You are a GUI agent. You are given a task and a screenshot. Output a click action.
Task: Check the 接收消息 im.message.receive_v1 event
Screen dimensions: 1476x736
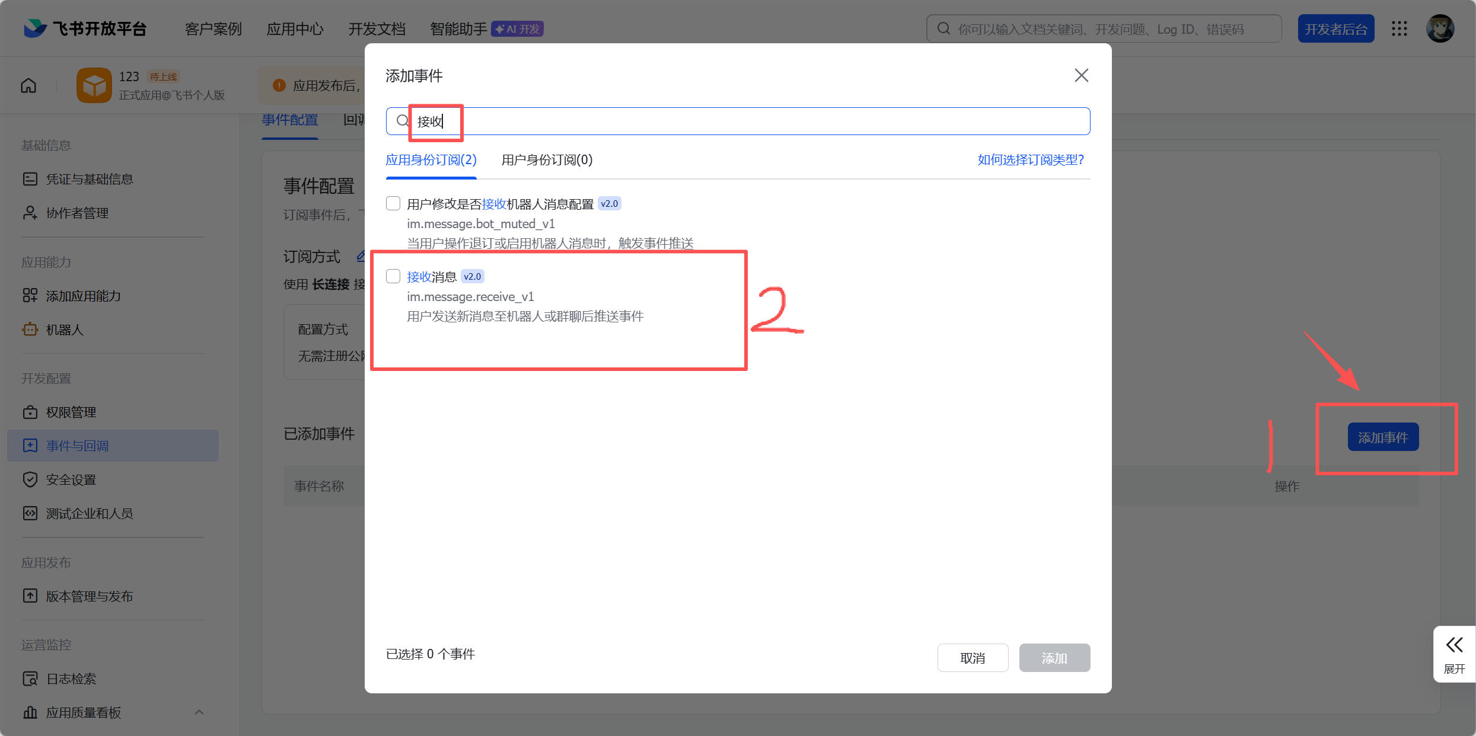(x=393, y=276)
